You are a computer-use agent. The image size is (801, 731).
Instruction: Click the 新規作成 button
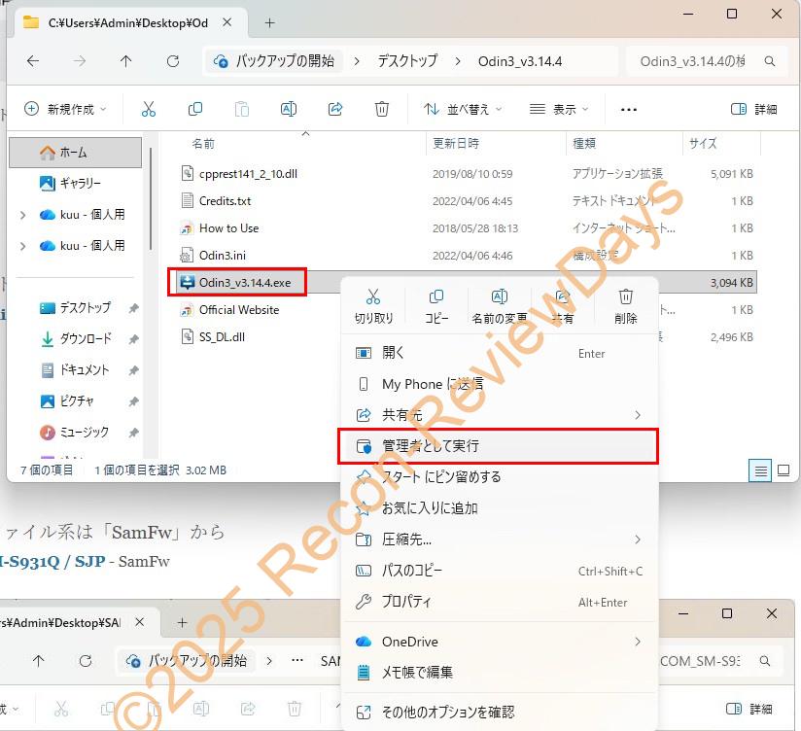point(65,109)
